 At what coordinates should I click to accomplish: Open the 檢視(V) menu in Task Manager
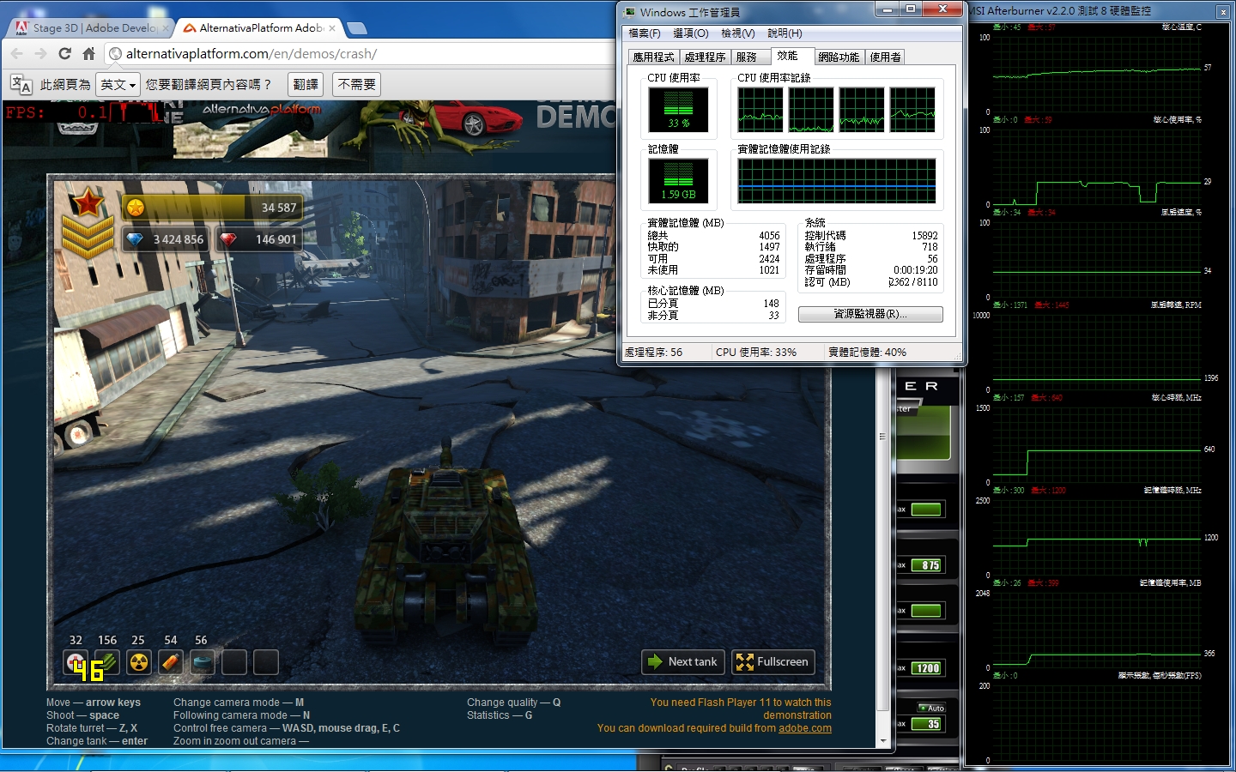coord(738,33)
